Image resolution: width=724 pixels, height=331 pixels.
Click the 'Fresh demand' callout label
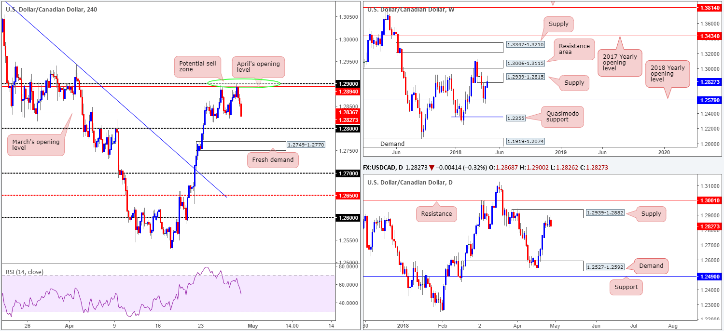click(x=273, y=159)
